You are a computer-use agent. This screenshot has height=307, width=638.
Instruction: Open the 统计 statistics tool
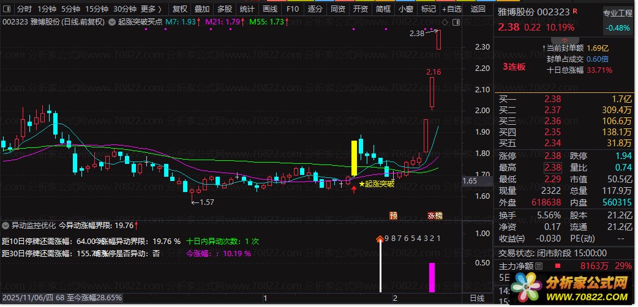pos(247,9)
